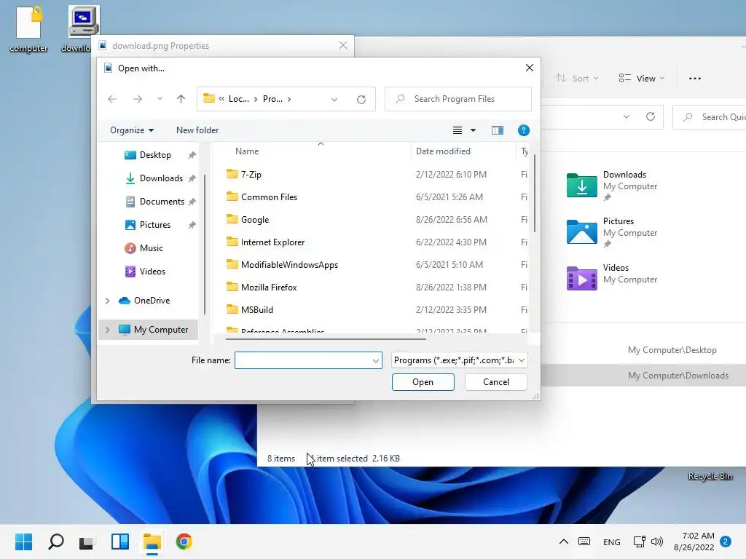Select OneDrive in the navigation pane
Viewport: 746px width, 559px height.
(152, 301)
